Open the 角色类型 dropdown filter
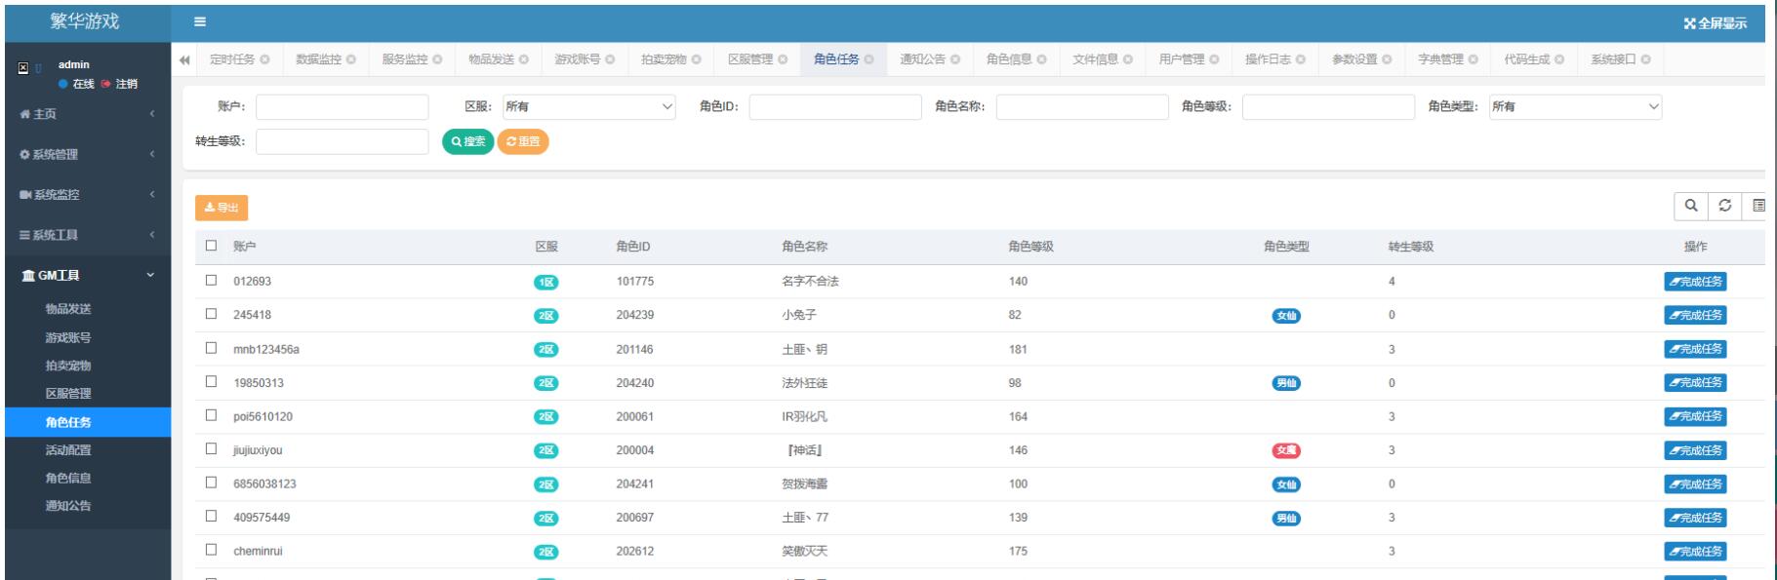Image resolution: width=1777 pixels, height=580 pixels. click(1575, 107)
